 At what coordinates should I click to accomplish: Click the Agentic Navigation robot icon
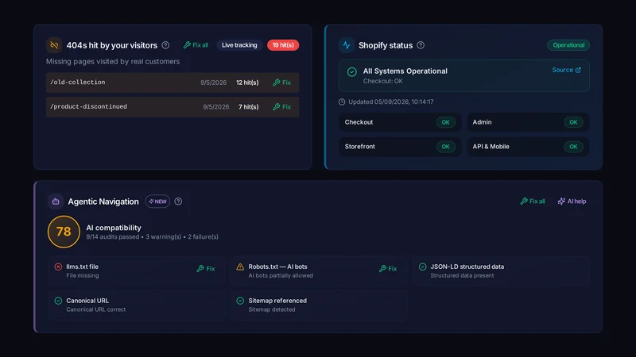click(x=56, y=202)
